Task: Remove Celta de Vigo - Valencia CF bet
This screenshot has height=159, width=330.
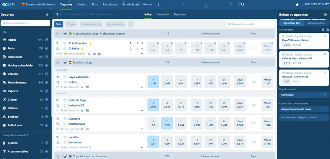Action: [325, 54]
